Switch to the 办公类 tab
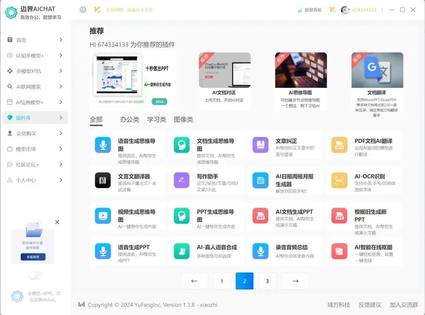 (129, 120)
